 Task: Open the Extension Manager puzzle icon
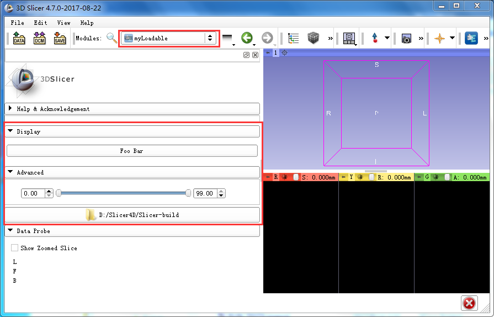[471, 38]
